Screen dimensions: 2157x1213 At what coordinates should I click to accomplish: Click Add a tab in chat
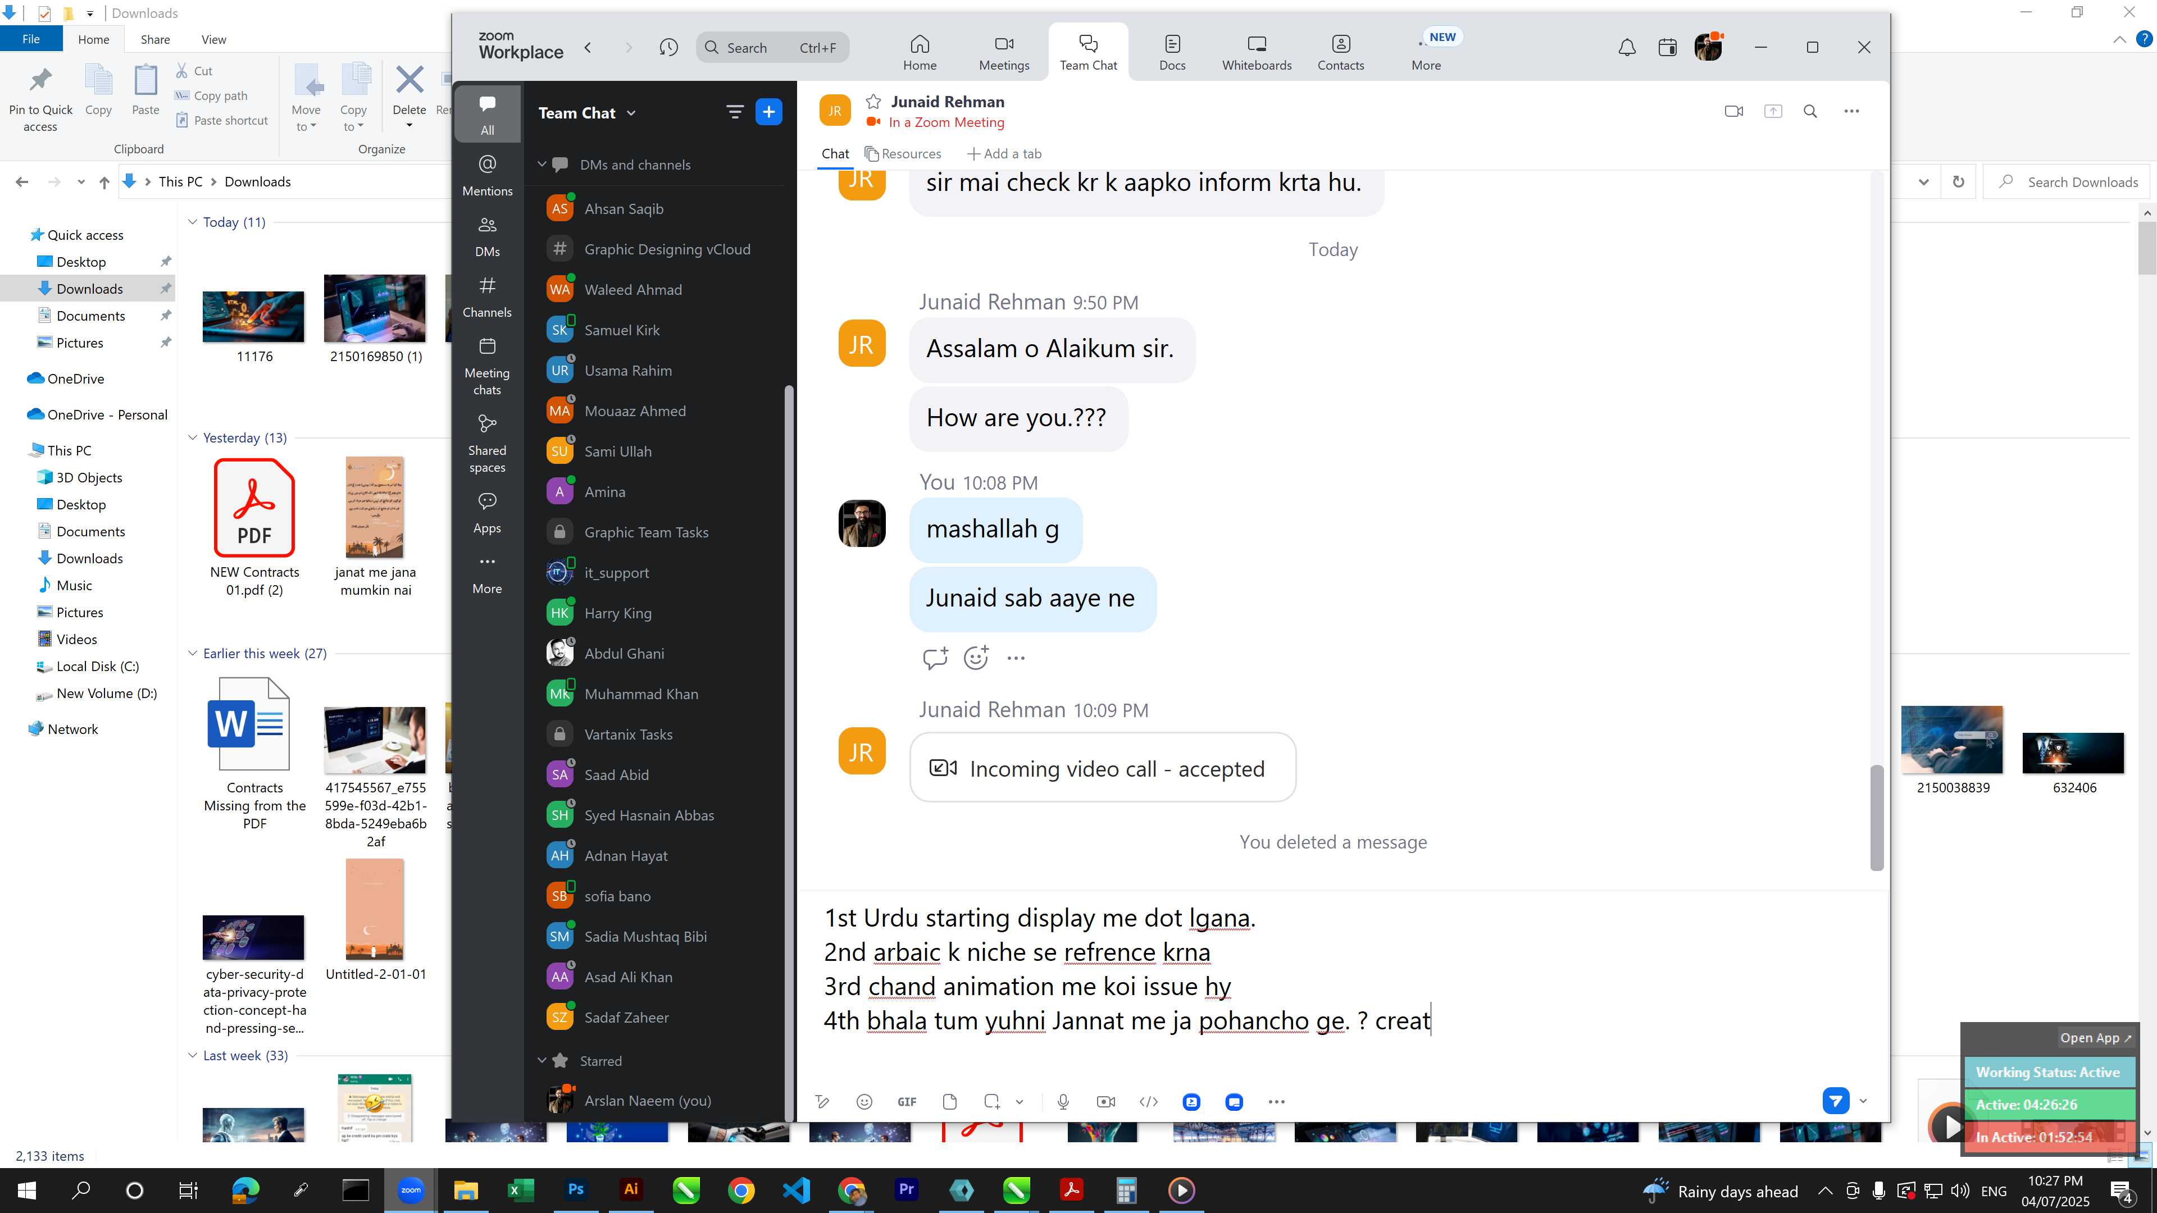(1004, 154)
